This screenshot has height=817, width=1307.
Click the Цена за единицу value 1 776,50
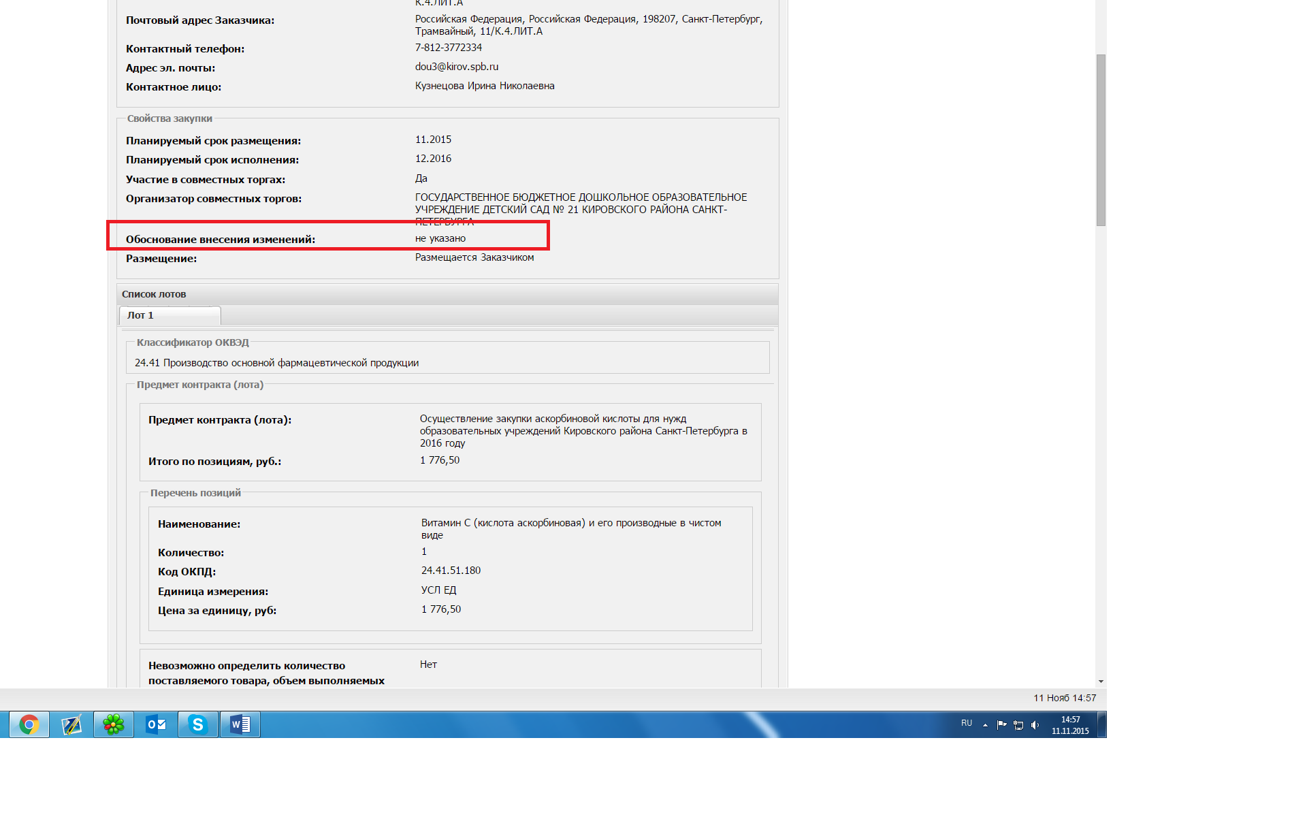tap(441, 609)
